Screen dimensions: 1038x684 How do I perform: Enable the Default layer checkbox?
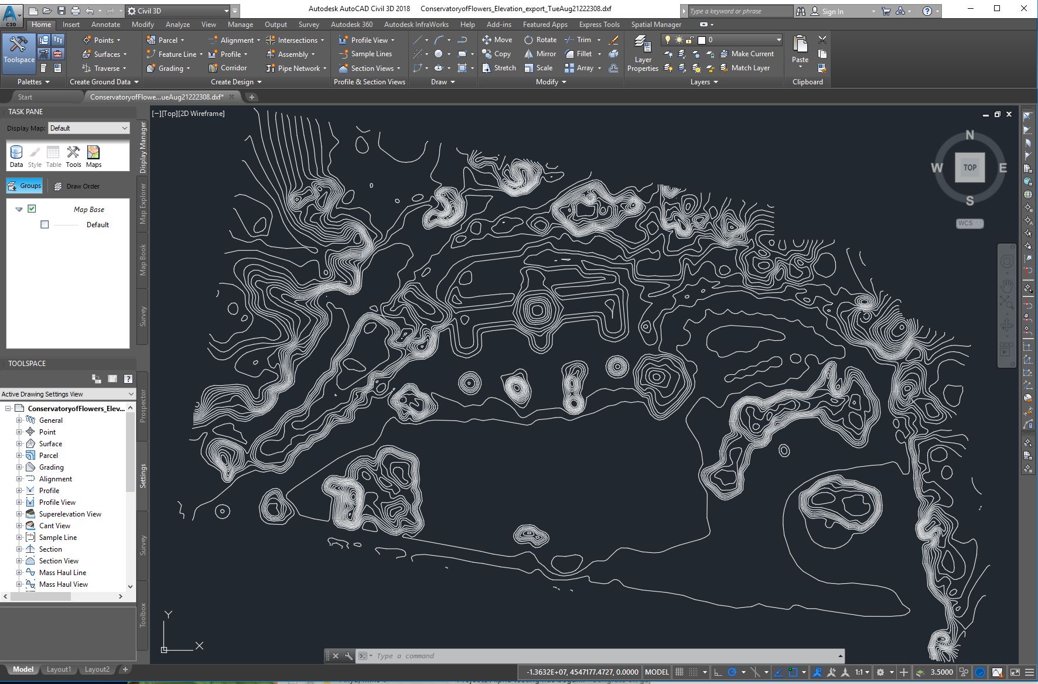pyautogui.click(x=44, y=224)
